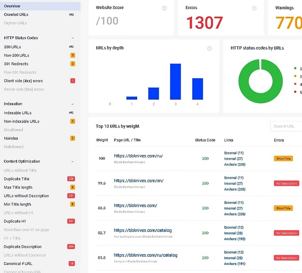
Task: Collapse the Indexation section chevron
Action: [72, 104]
